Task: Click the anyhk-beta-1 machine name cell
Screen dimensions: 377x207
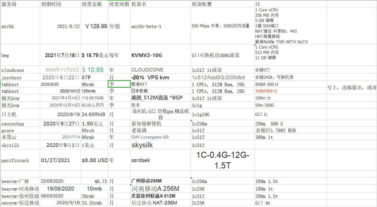Action: click(x=161, y=26)
